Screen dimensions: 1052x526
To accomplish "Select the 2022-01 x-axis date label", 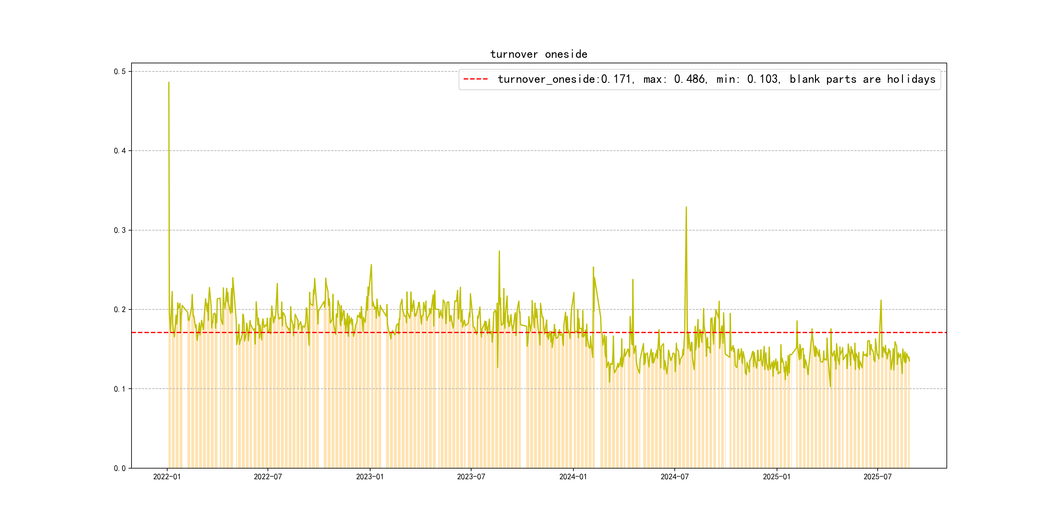I will click(167, 477).
